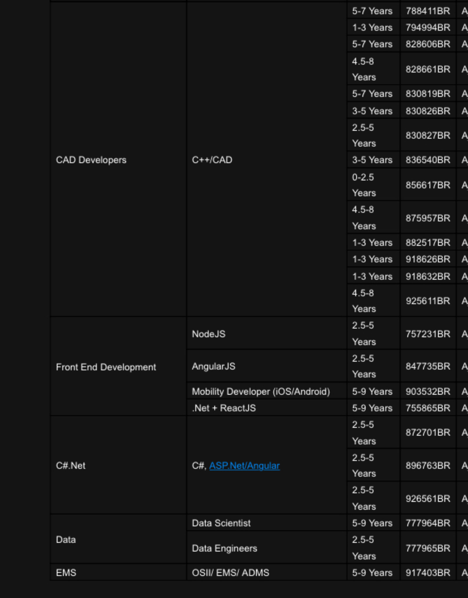Select job ID 925611BR
Image resolution: width=468 pixels, height=598 pixels.
pos(428,301)
